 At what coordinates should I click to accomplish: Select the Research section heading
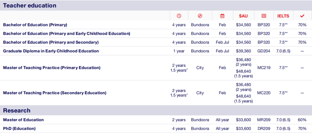point(17,110)
